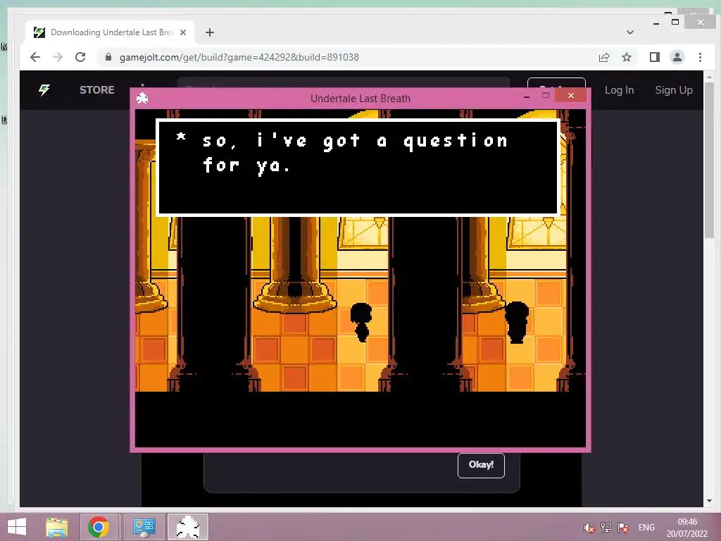
Task: Open the Windows Start button
Action: (17, 527)
